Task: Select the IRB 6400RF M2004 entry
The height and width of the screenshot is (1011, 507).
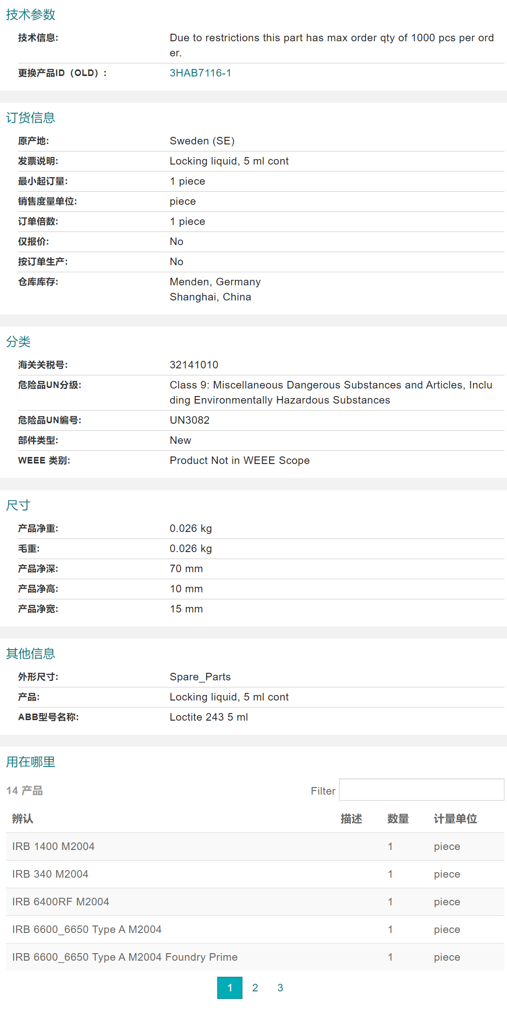Action: pyautogui.click(x=60, y=902)
